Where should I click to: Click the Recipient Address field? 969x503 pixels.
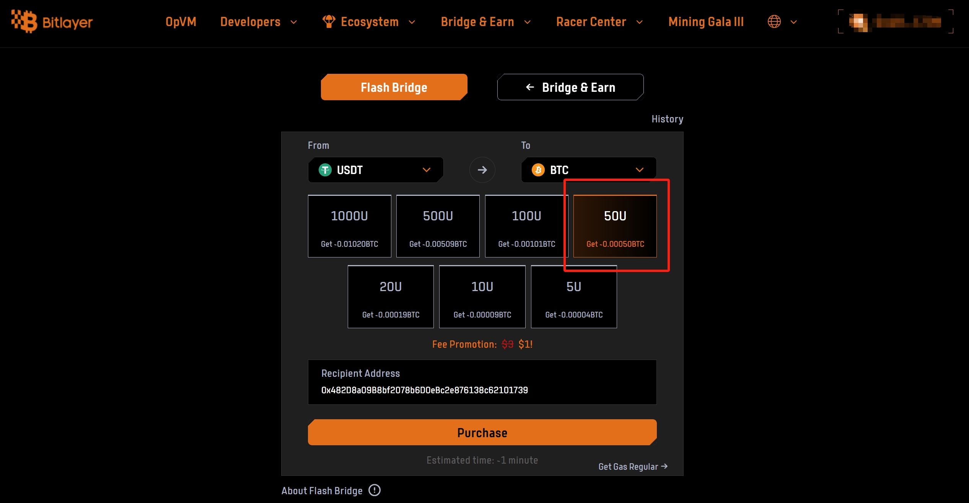[x=482, y=390]
